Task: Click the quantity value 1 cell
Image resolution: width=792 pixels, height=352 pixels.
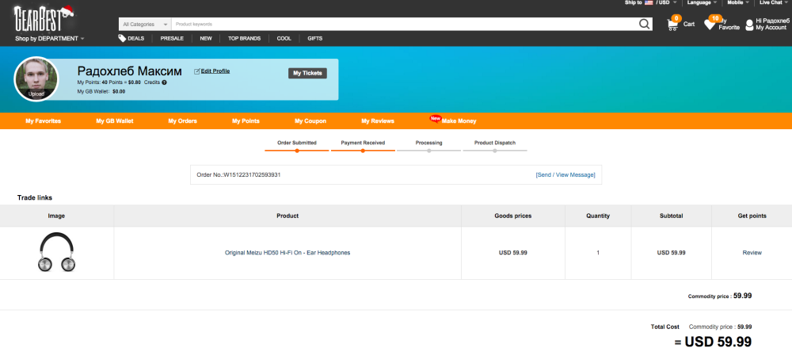Action: [x=598, y=252]
